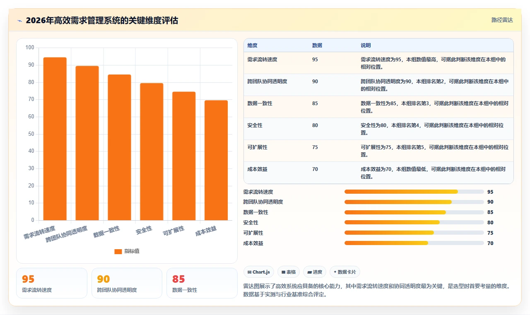Click the 雷达图展示了 summary paragraph
This screenshot has height=315, width=530.
click(x=377, y=291)
